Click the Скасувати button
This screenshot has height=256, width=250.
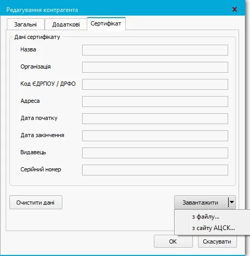click(217, 241)
